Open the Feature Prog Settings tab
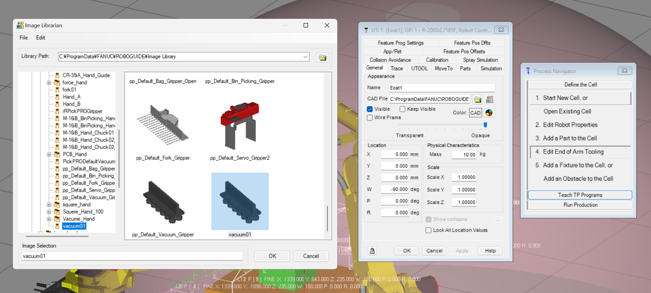 pos(400,43)
